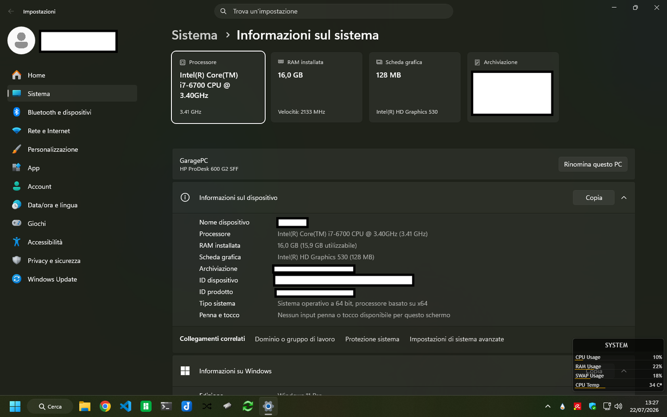This screenshot has width=667, height=417.
Task: Open the terminal icon in the taskbar
Action: tap(166, 406)
